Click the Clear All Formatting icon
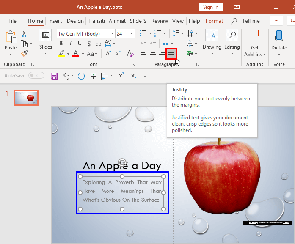The height and width of the screenshot is (244, 295). point(130,54)
